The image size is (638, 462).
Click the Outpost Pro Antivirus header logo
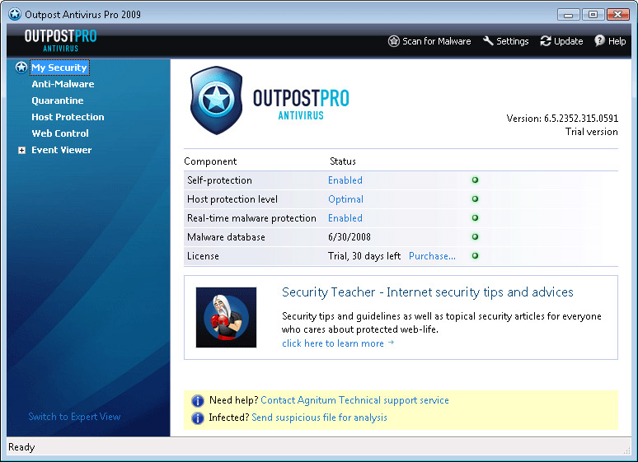pos(61,40)
